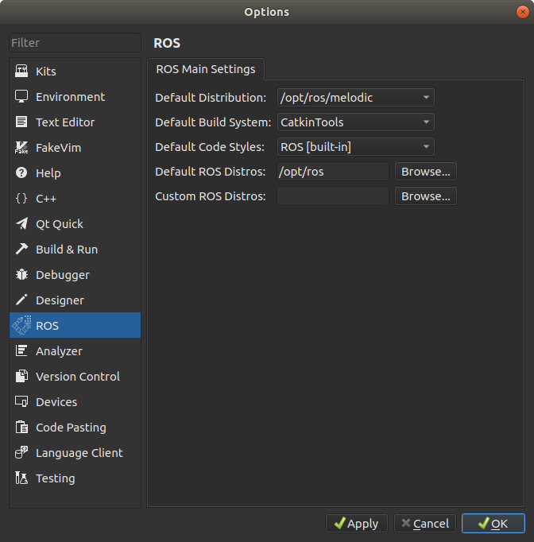Screen dimensions: 534x542
Task: Click the Analyzer icon
Action: (x=21, y=350)
